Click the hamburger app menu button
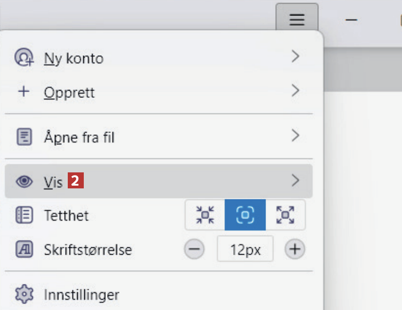Viewport: 402px width, 310px height. (297, 19)
